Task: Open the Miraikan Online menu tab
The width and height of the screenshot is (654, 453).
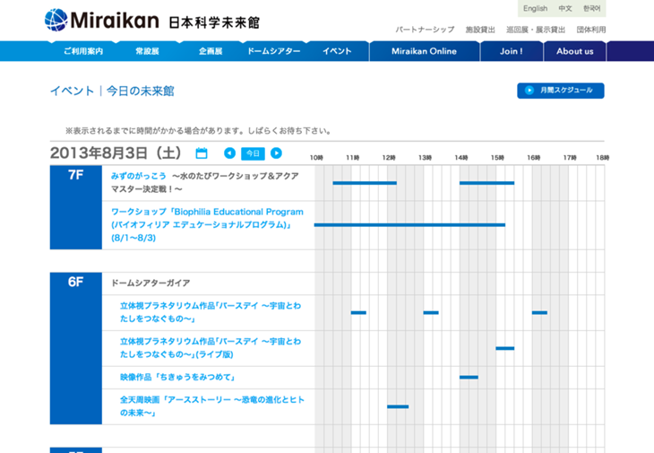Action: click(424, 51)
